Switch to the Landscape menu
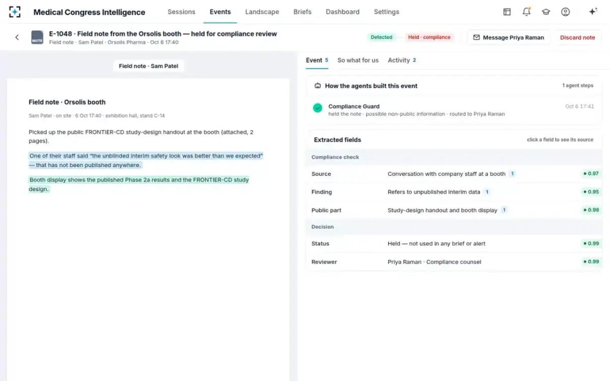The height and width of the screenshot is (381, 610). click(x=262, y=12)
